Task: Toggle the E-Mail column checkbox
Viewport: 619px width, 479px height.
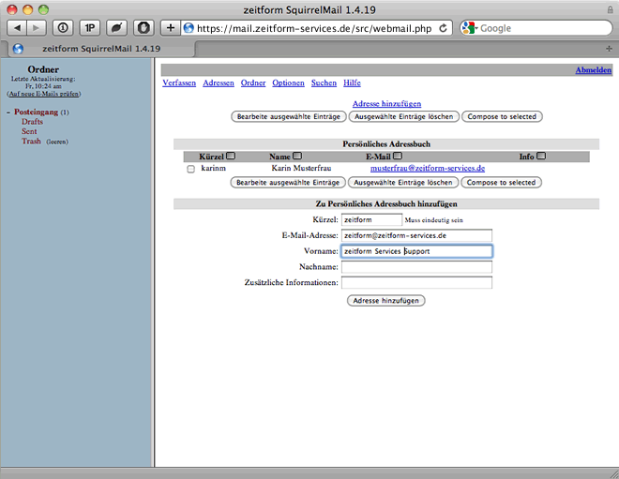Action: (398, 156)
